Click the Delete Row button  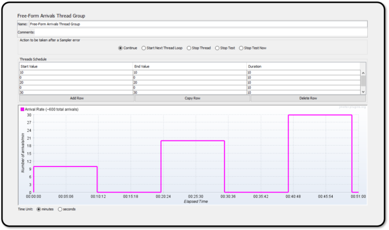(x=308, y=98)
